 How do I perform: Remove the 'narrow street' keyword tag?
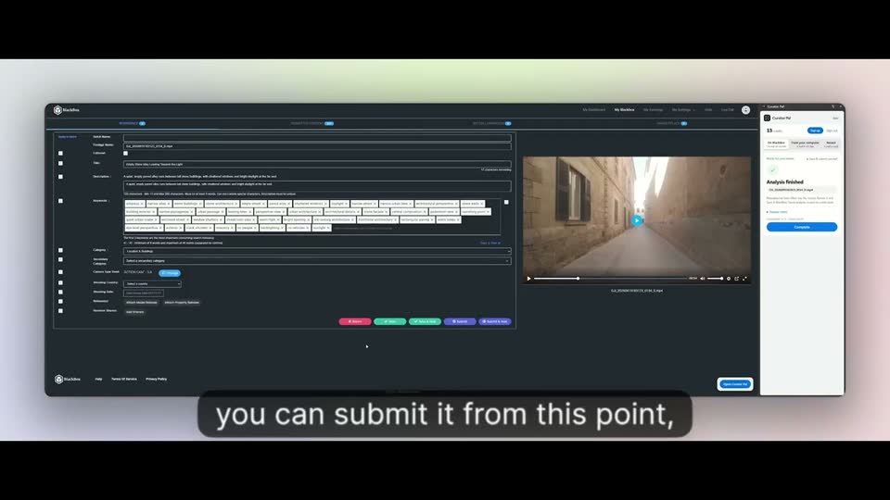(375, 204)
